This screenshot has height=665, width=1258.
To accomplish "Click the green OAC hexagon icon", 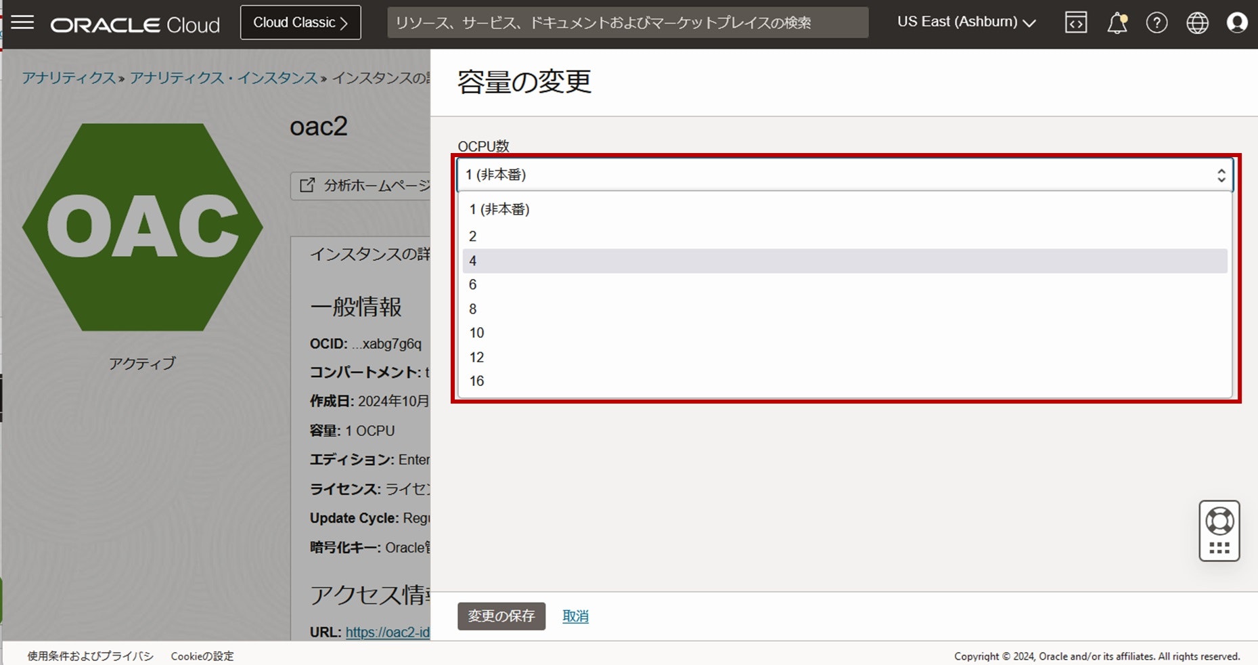I will pyautogui.click(x=142, y=227).
